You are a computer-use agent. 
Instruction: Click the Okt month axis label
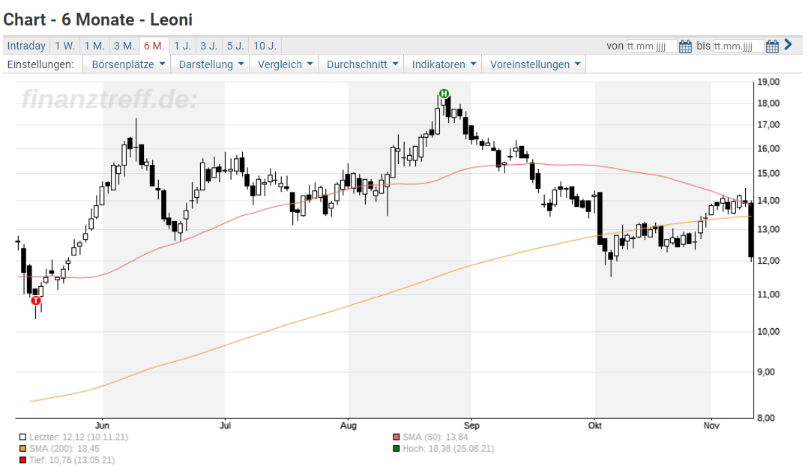pos(594,426)
